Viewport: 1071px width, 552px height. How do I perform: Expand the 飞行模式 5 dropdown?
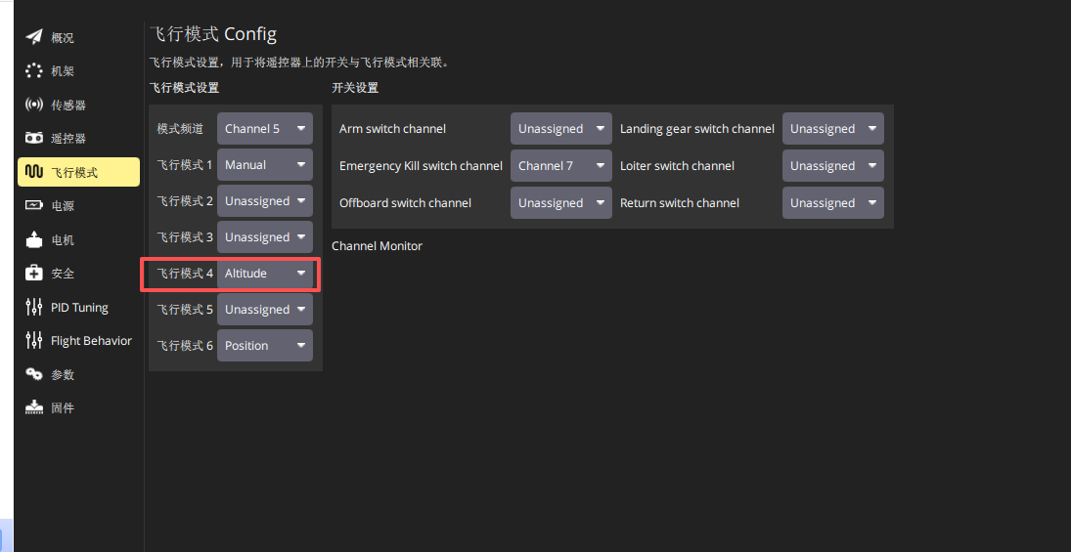click(265, 309)
